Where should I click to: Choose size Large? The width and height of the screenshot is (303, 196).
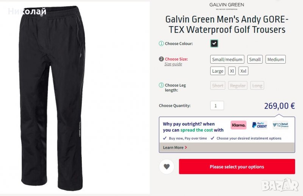218,71
